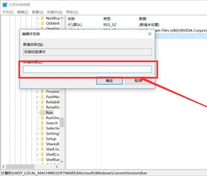This screenshot has width=207, height=176.
Task: Click the 类型 column header
Action: pos(107,19)
